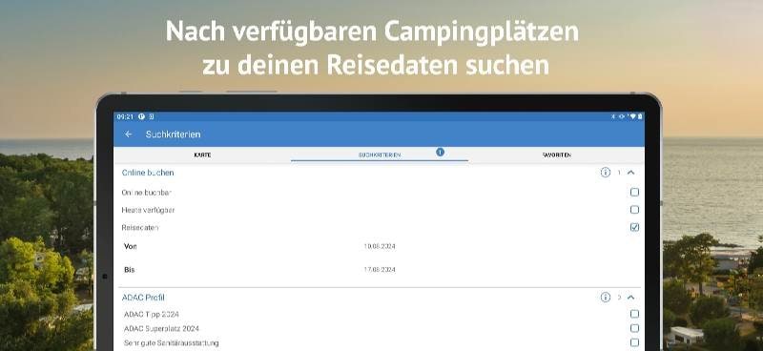Uncheck the Reisedaten checkbox
Screen dimensions: 763x351
(x=634, y=227)
